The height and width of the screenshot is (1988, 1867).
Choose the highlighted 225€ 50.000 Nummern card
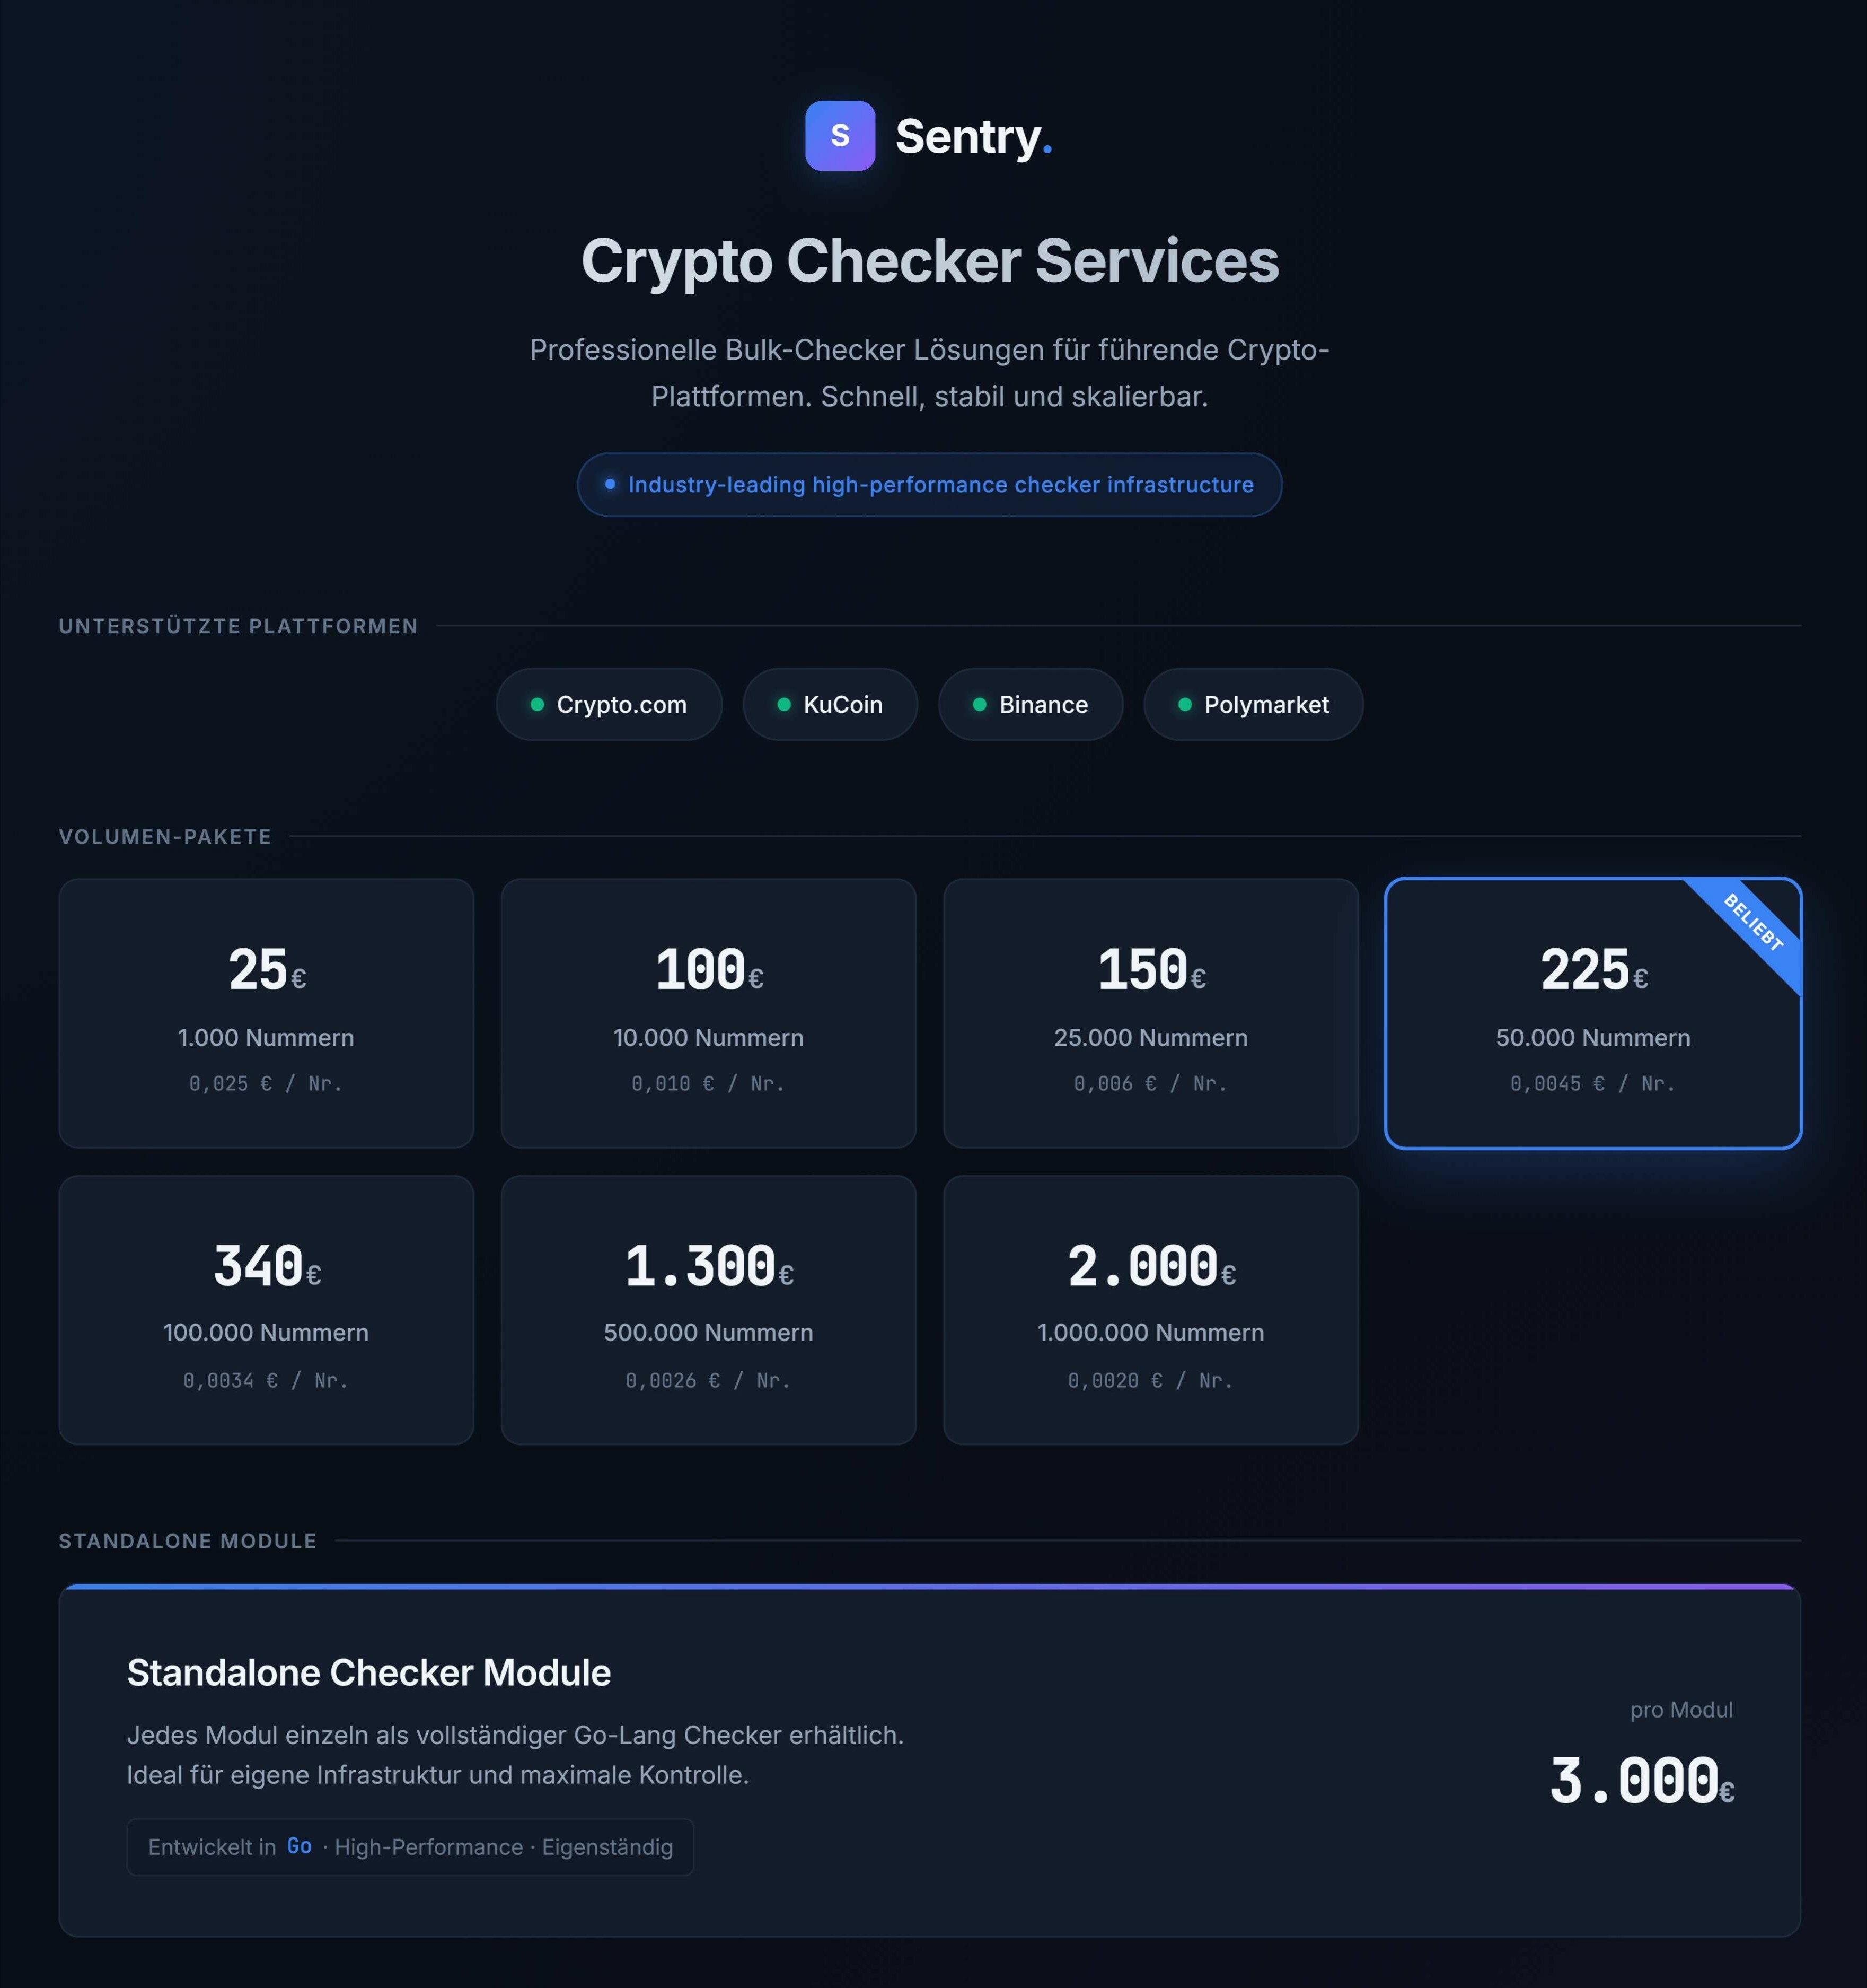click(x=1593, y=1013)
